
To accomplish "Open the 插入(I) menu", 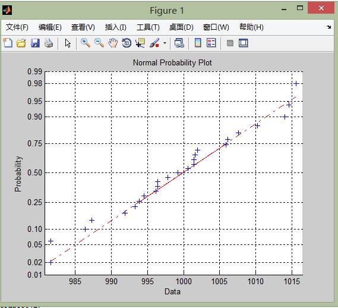I will 116,27.
